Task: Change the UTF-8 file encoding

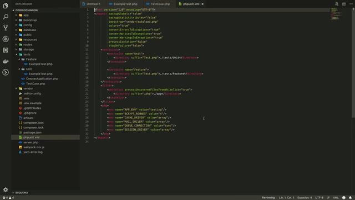Action: click(319, 198)
